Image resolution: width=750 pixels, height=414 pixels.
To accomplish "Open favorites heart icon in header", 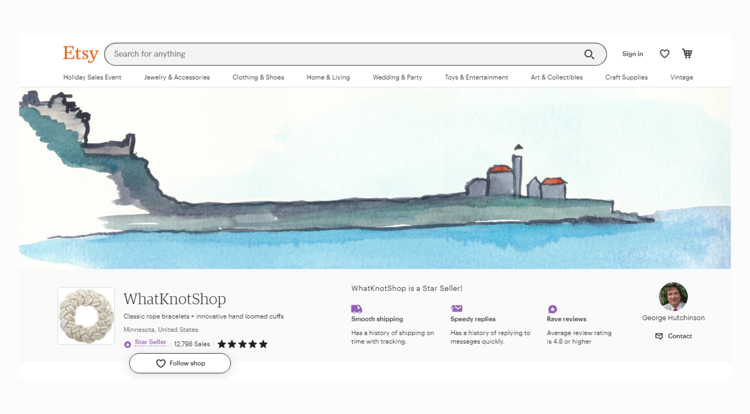I will pos(664,54).
